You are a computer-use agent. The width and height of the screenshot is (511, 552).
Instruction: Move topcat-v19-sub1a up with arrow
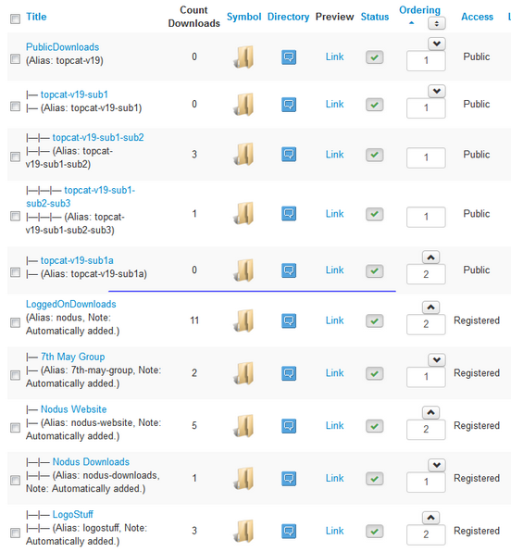coord(430,257)
